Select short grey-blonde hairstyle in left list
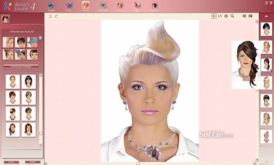The image size is (274, 165). click(28, 98)
